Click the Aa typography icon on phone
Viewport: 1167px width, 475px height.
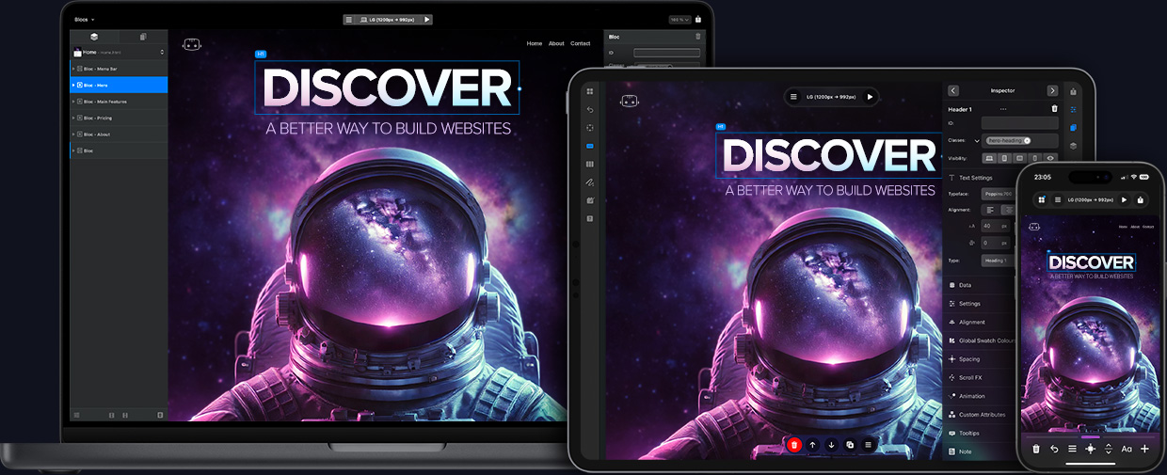pyautogui.click(x=1127, y=450)
